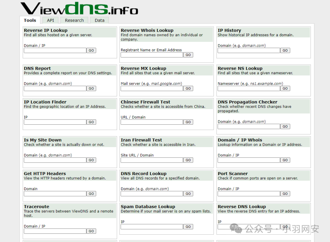Select the Tools tab
This screenshot has height=242, width=330.
click(30, 20)
